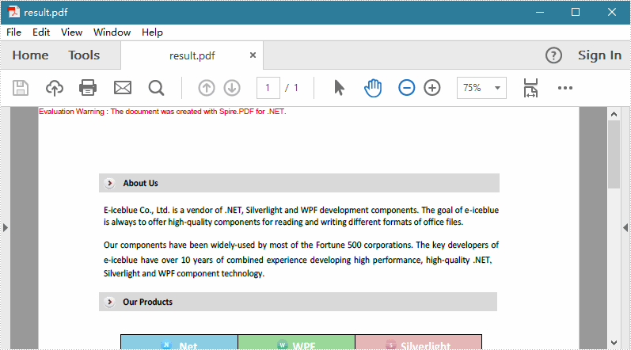Screen dimensions: 631x350
Task: Expand the right tools pane arrow
Action: coord(625,228)
